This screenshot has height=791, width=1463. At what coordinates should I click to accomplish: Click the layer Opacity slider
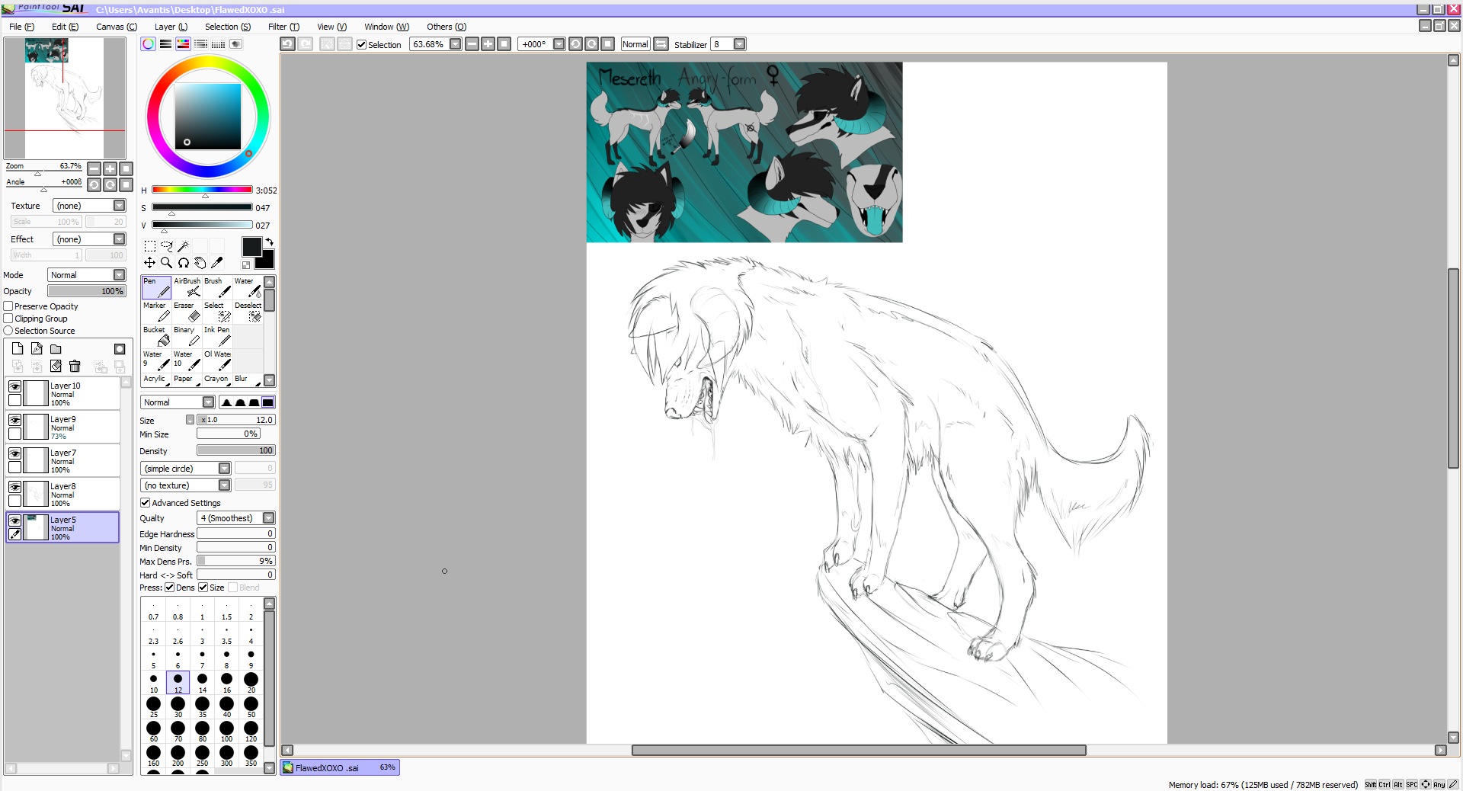[87, 291]
